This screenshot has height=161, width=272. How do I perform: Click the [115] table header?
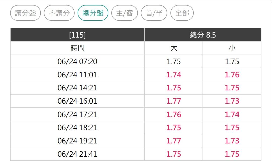[77, 35]
